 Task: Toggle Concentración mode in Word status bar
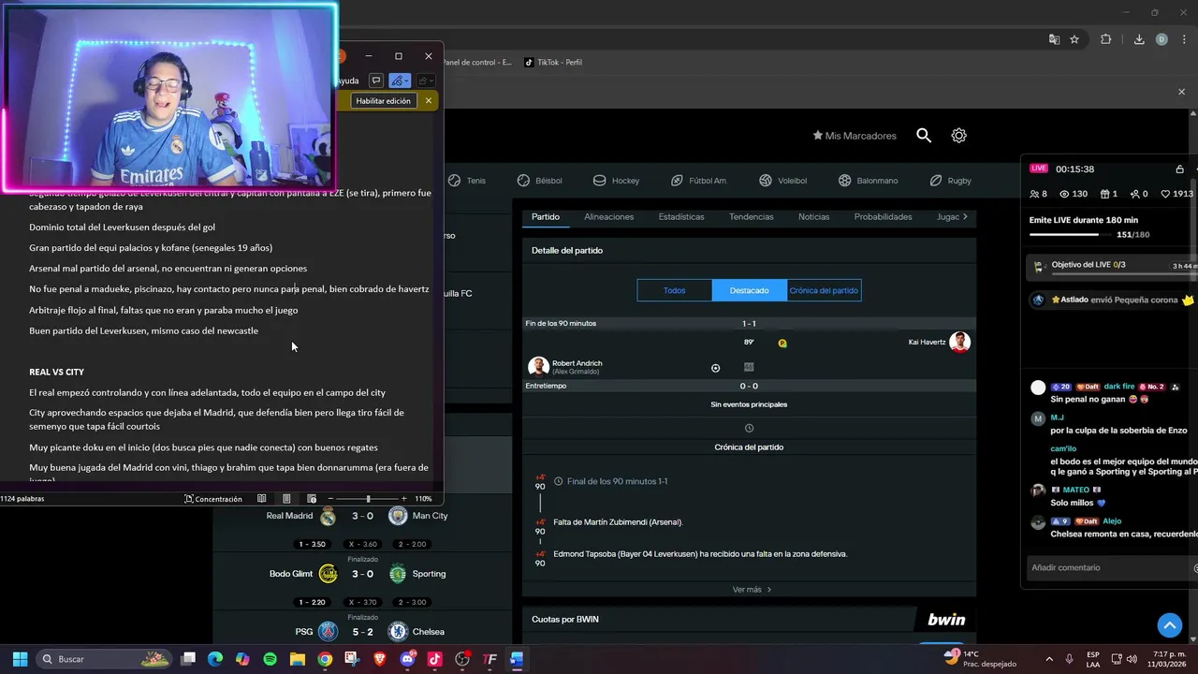pos(213,499)
